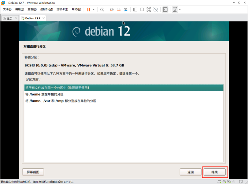This screenshot has width=248, height=184.
Task: Click the hard disk status icon
Action: (219, 182)
